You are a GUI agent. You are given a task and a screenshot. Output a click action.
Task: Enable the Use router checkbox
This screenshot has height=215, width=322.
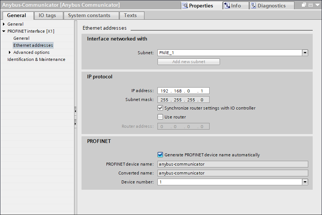(x=160, y=117)
